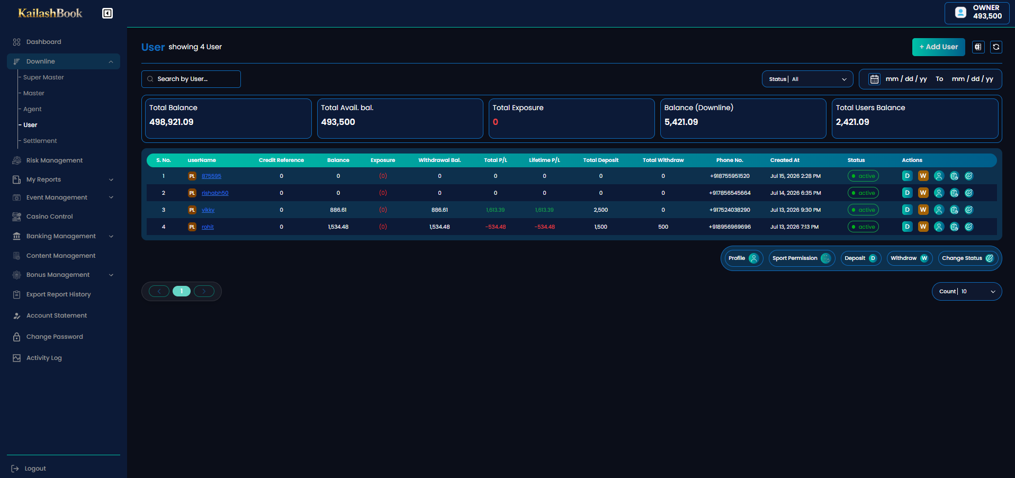Open the rishabh50 username link

pos(215,193)
